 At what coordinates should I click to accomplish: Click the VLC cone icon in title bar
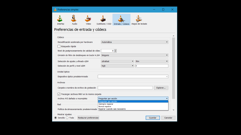tap(55, 10)
